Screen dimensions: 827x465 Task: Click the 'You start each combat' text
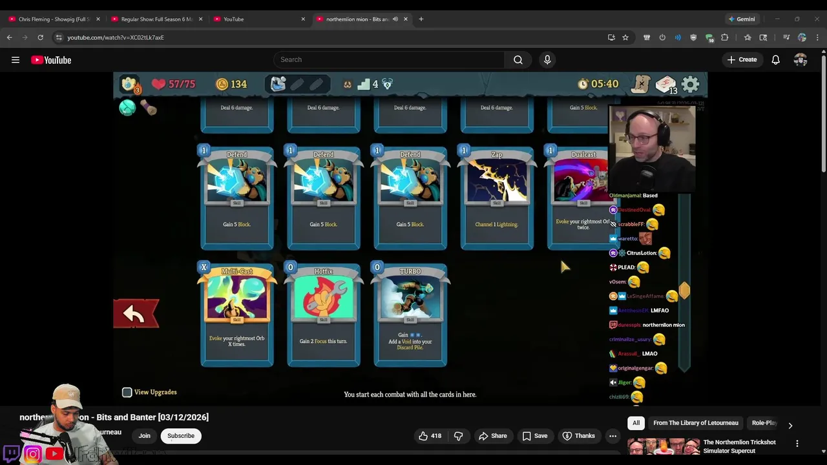pyautogui.click(x=410, y=395)
